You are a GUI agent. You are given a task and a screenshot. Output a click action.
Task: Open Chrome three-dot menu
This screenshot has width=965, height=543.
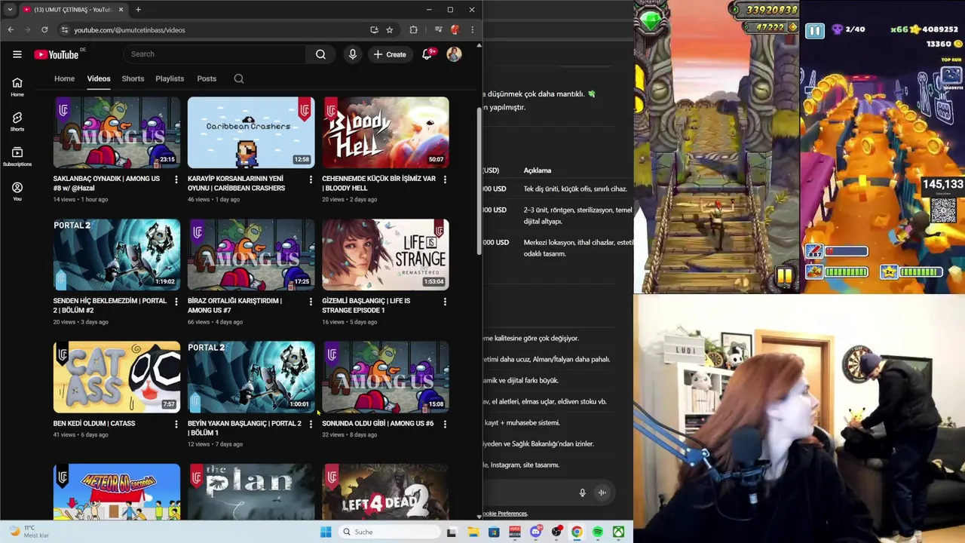(472, 30)
